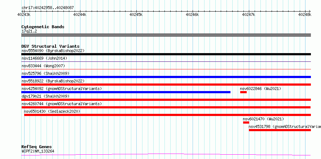Open dgv179n21 (Shaikh2009) label
Image resolution: width=321 pixels, height=159 pixels.
[x=45, y=96]
